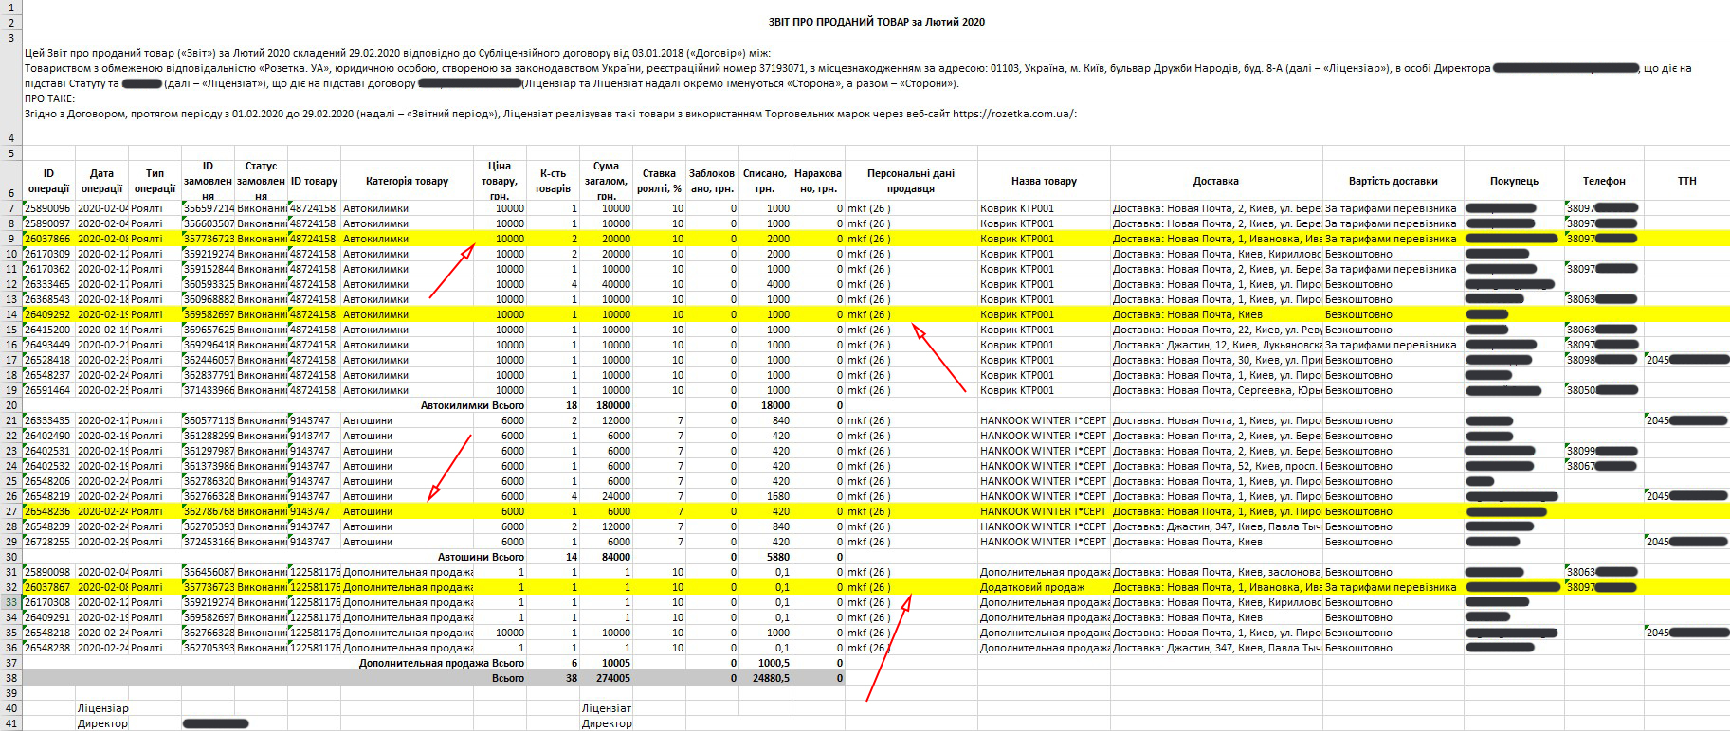Viewport: 1730px width, 731px height.
Task: Select order ID cell 356597214
Action: click(208, 208)
